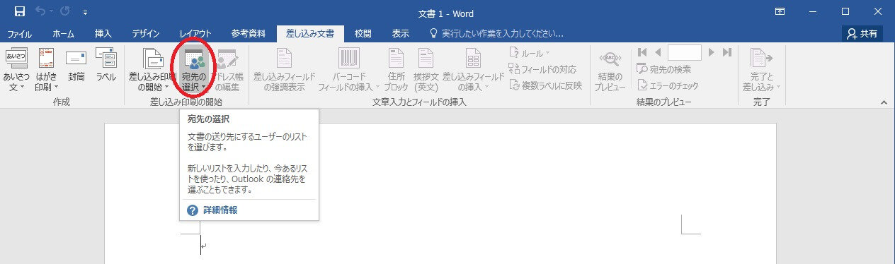This screenshot has height=264, width=895.
Task: Go to first record arrow
Action: (x=642, y=52)
